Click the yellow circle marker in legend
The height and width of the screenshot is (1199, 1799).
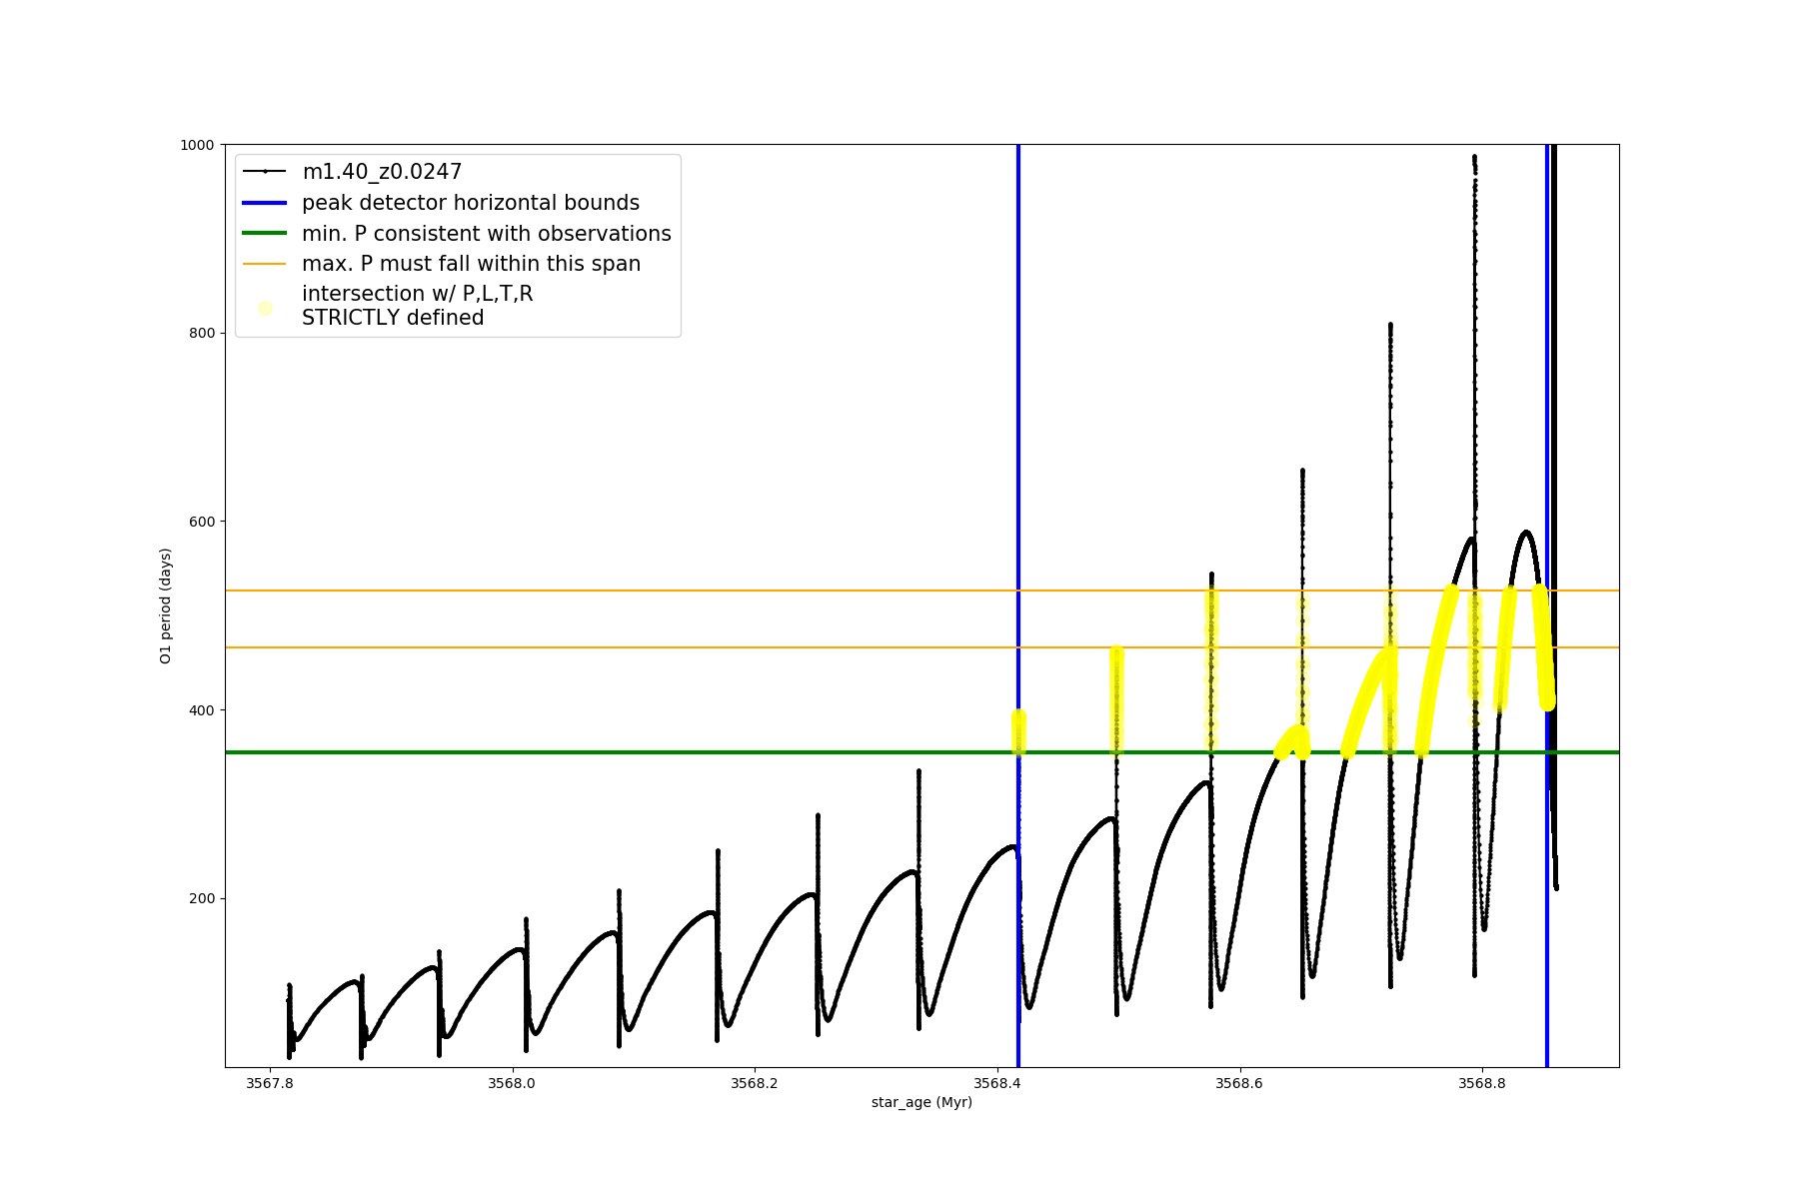[x=265, y=308]
